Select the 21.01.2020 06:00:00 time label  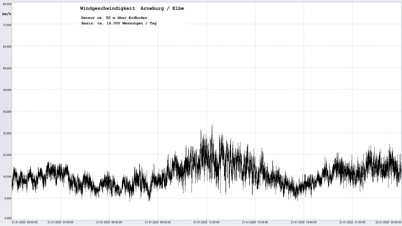[x=109, y=222]
